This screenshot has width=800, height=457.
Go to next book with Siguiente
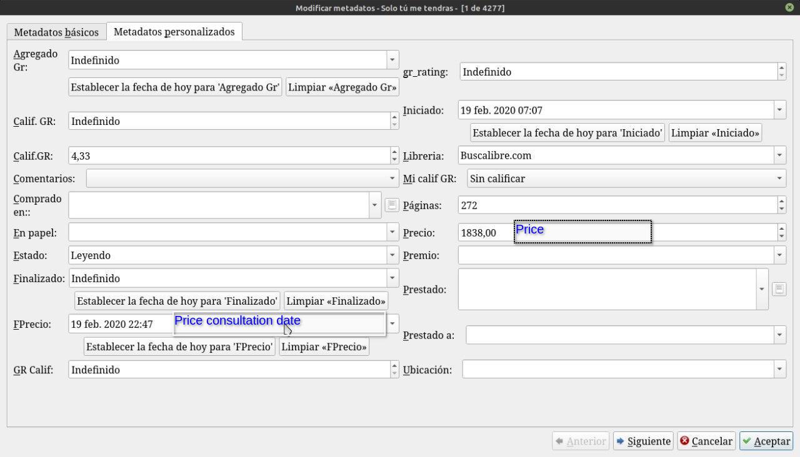click(x=643, y=441)
